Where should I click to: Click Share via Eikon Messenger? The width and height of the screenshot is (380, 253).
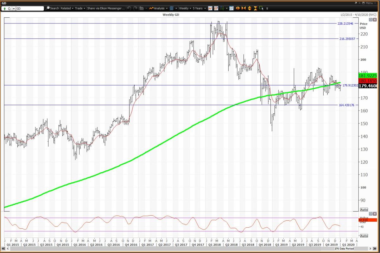tap(106, 8)
